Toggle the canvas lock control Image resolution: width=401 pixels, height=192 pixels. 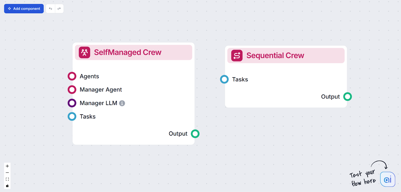7,185
